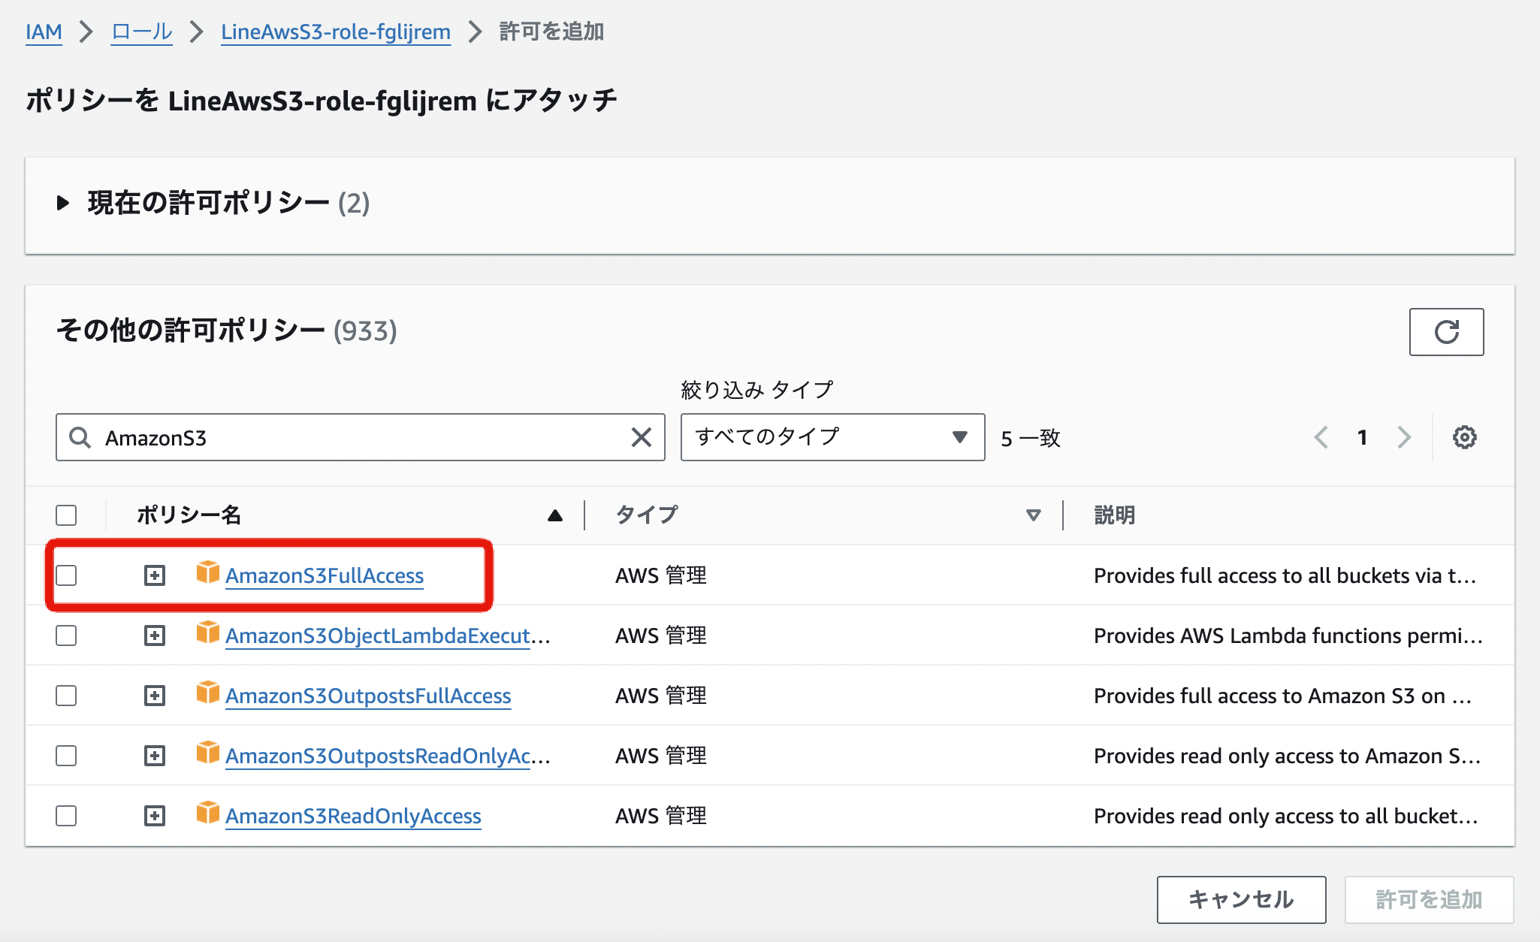Expand the 現在の許可ポリシー section
1540x942 pixels.
[x=63, y=203]
